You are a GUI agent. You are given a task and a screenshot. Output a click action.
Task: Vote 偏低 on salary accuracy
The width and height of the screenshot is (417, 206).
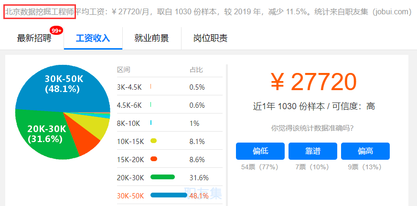click(260, 151)
